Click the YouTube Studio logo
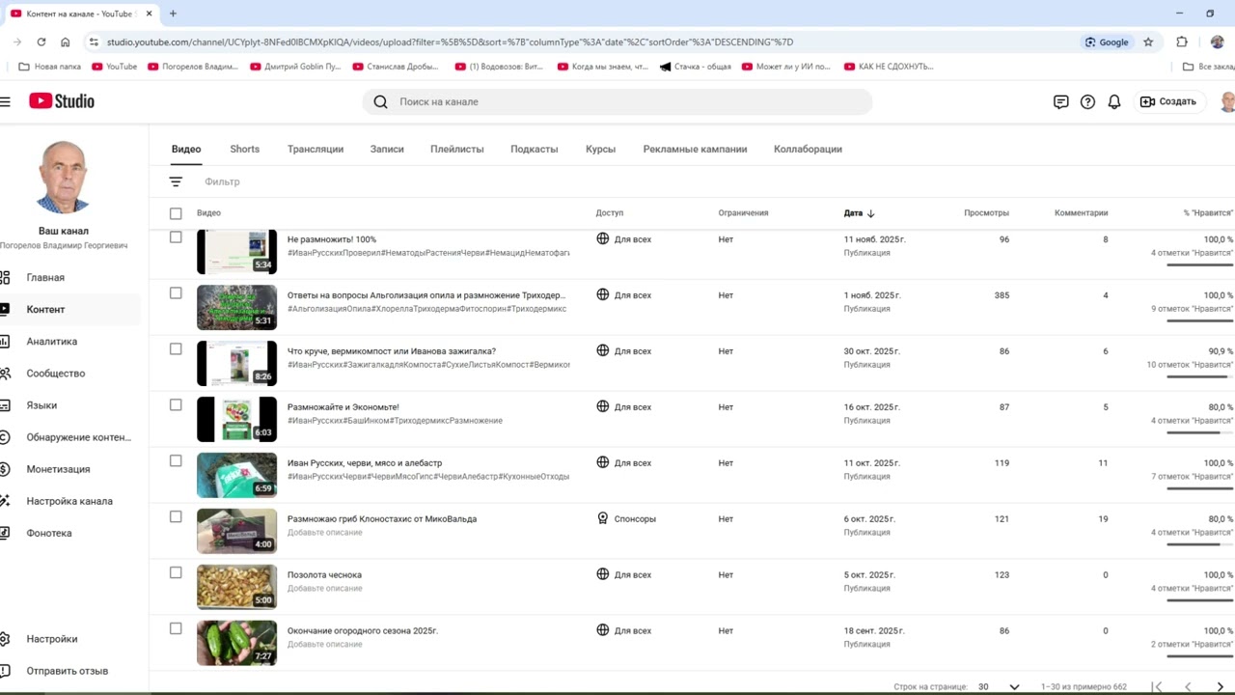Viewport: 1235px width, 695px height. [62, 101]
